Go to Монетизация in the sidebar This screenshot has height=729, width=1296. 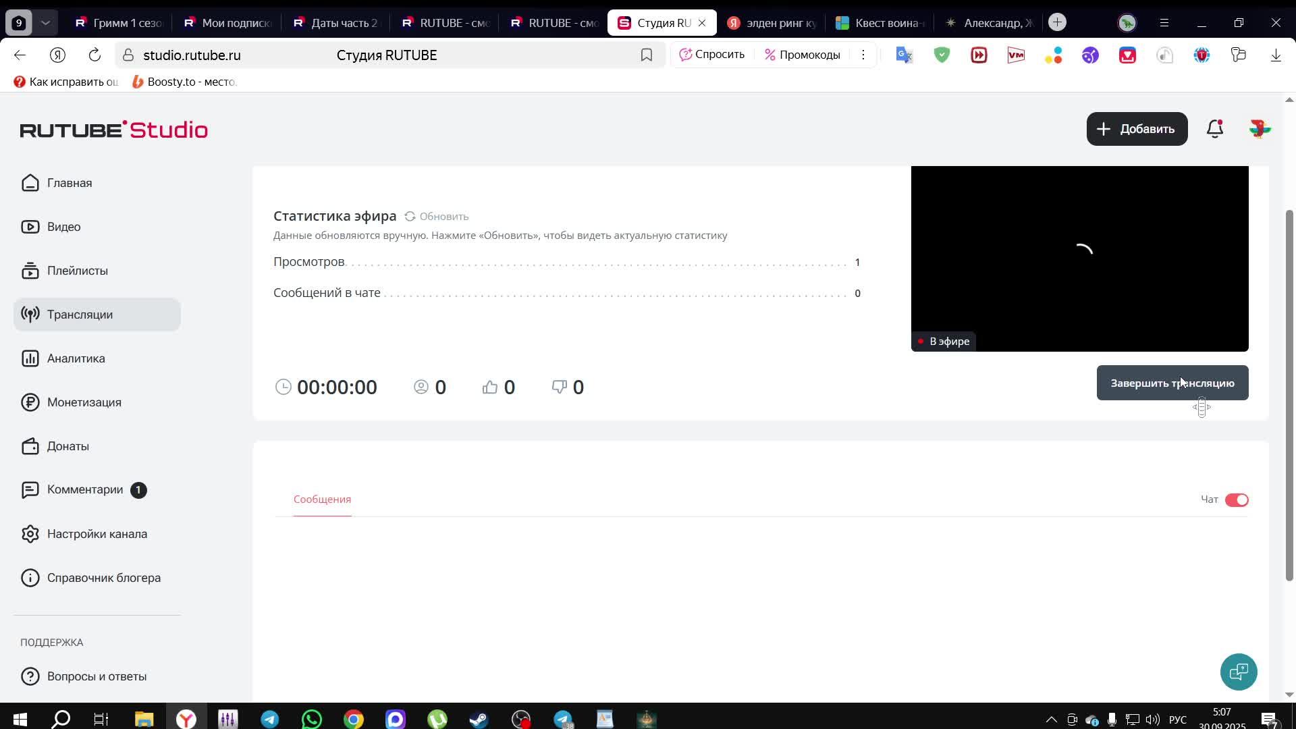(84, 402)
